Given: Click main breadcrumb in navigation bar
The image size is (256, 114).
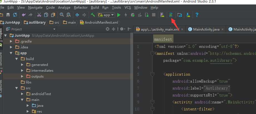Looking at the screenshot, I should [x=69, y=22].
